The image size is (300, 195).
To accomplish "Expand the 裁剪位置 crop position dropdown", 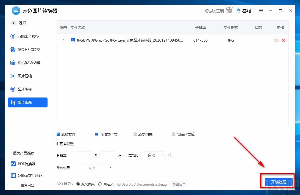I will [95, 168].
